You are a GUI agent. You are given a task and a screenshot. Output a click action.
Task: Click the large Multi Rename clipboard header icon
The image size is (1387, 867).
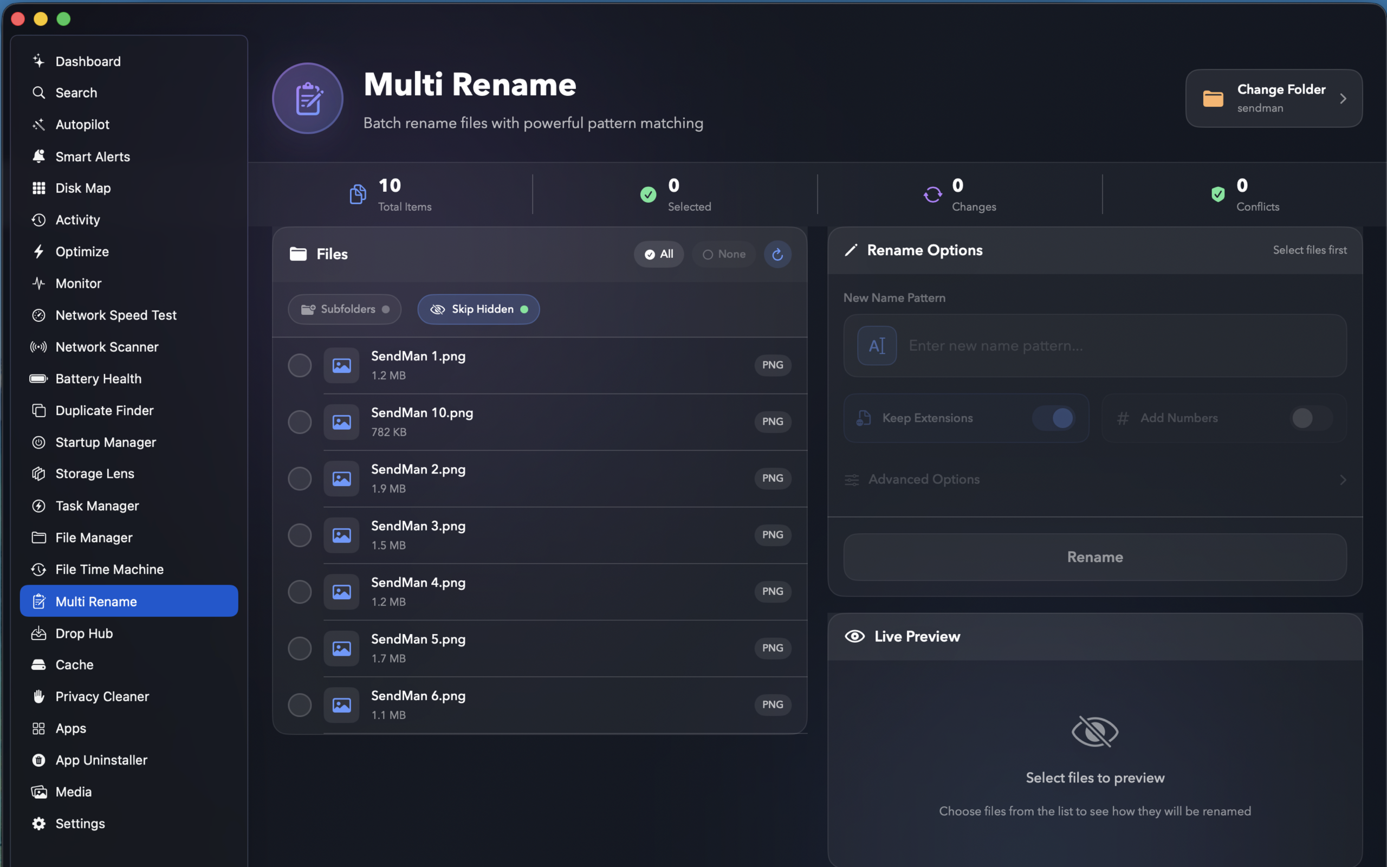pos(308,98)
